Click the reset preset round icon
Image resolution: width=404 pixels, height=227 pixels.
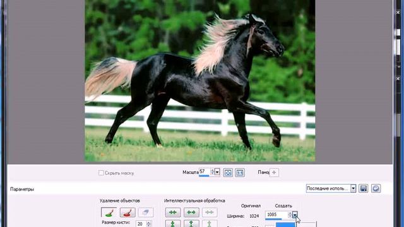tap(376, 189)
